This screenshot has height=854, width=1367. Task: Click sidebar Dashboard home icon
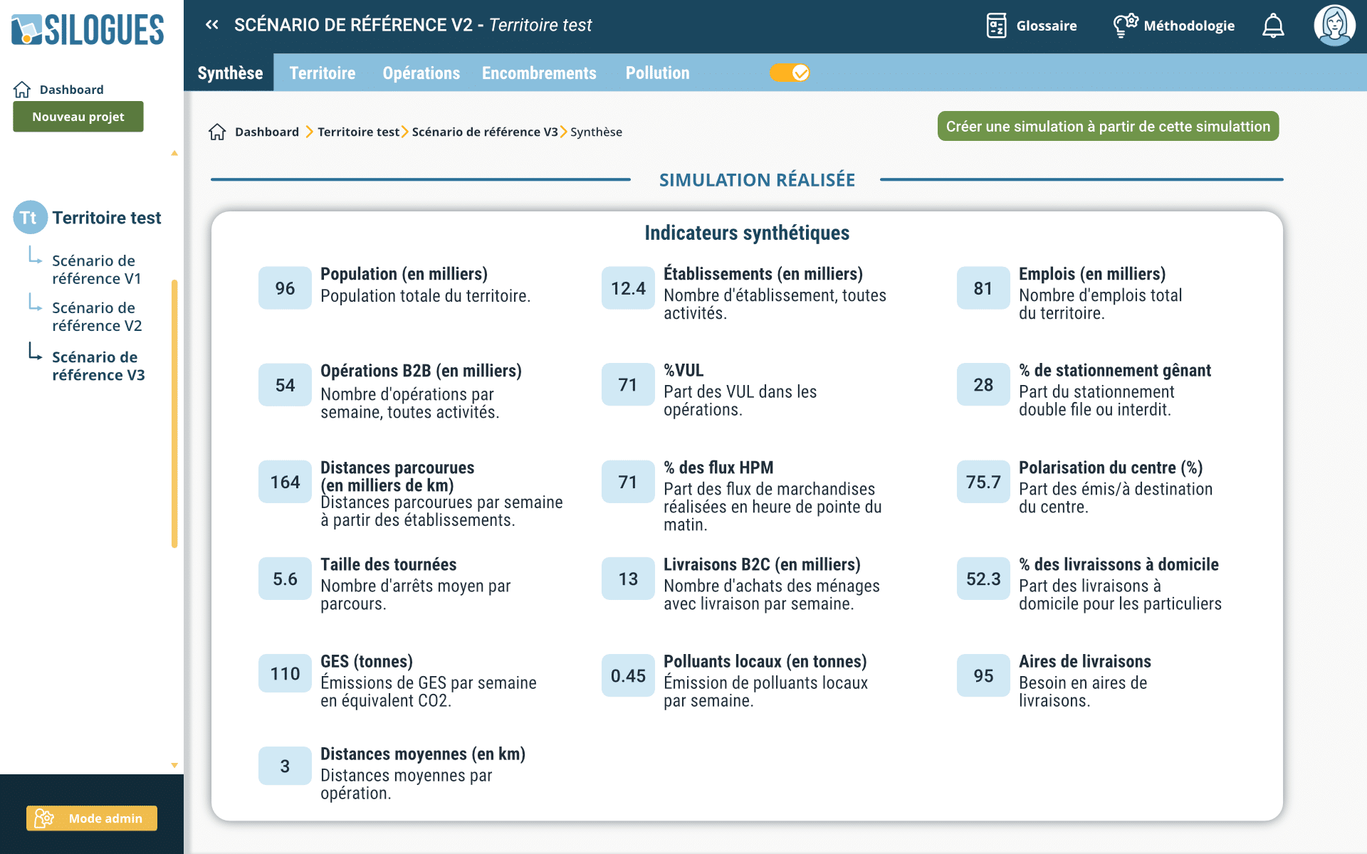pos(22,90)
